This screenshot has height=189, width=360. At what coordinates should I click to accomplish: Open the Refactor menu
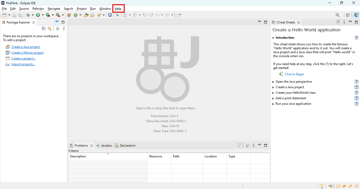[38, 9]
